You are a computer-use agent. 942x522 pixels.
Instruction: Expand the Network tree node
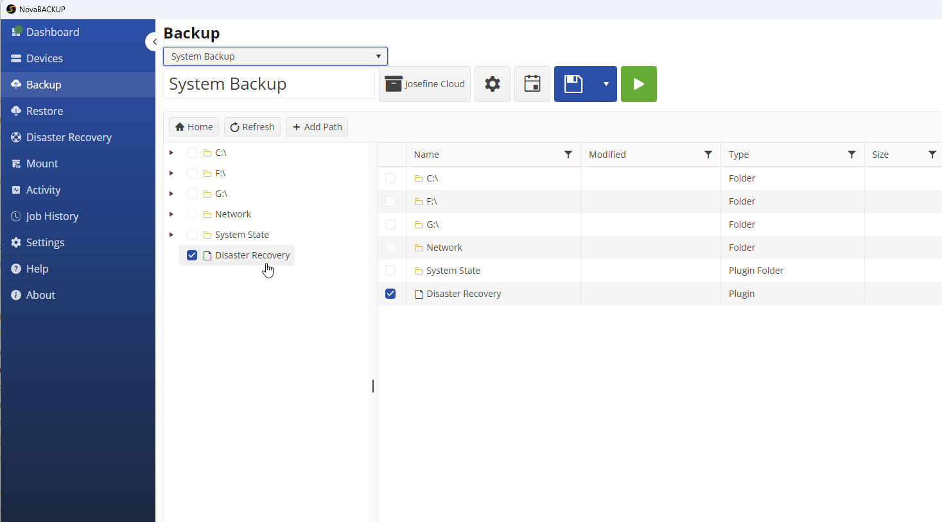click(171, 214)
